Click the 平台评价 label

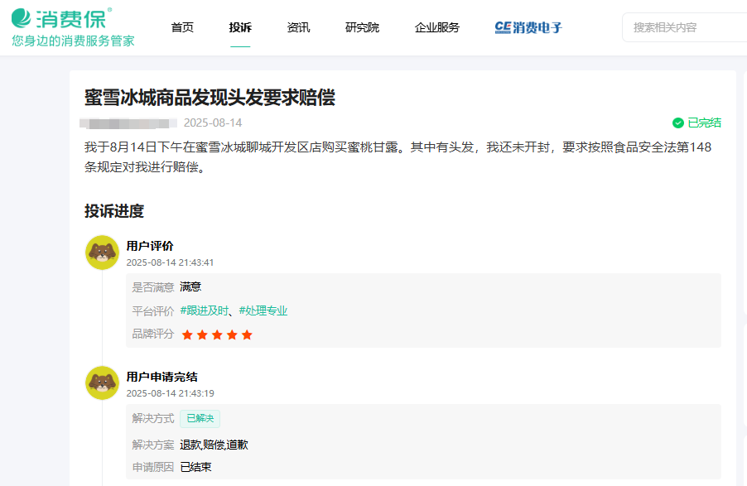point(153,311)
